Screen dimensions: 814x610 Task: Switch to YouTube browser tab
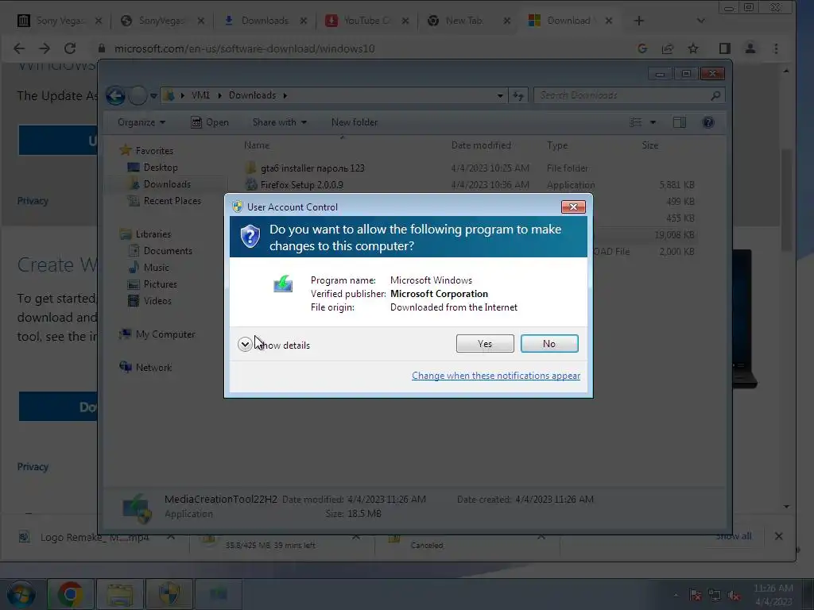(366, 21)
